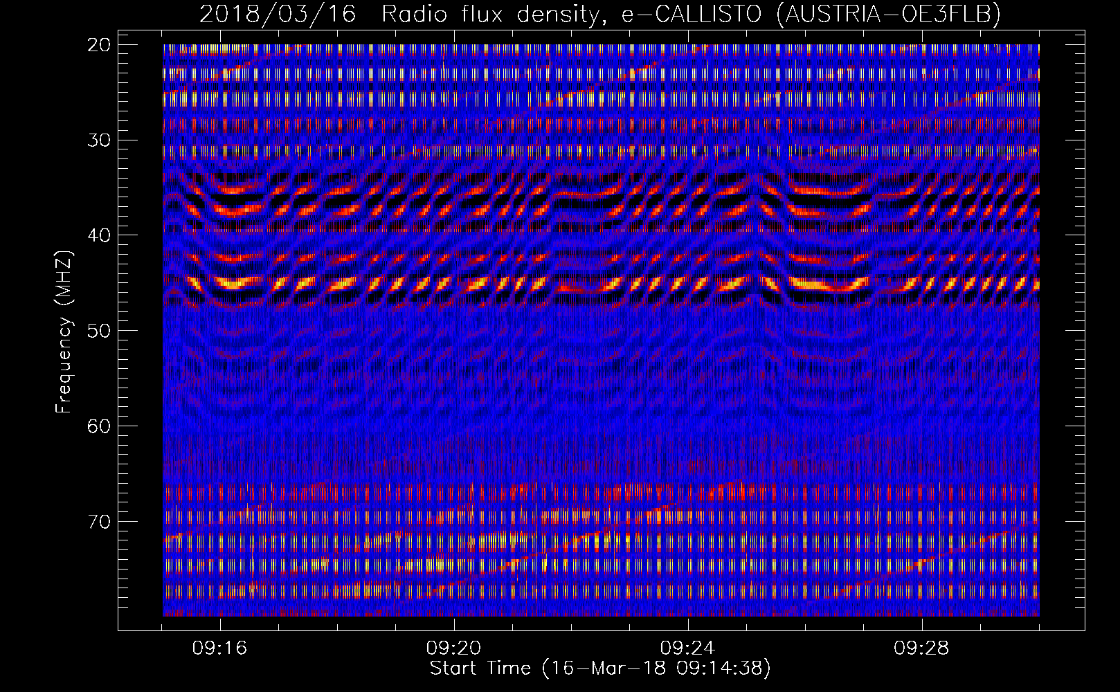Click the '09:28' time tick label
The width and height of the screenshot is (1120, 692).
point(921,648)
